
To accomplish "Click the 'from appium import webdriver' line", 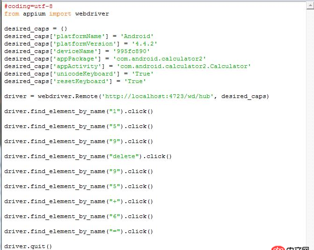I will (x=57, y=14).
